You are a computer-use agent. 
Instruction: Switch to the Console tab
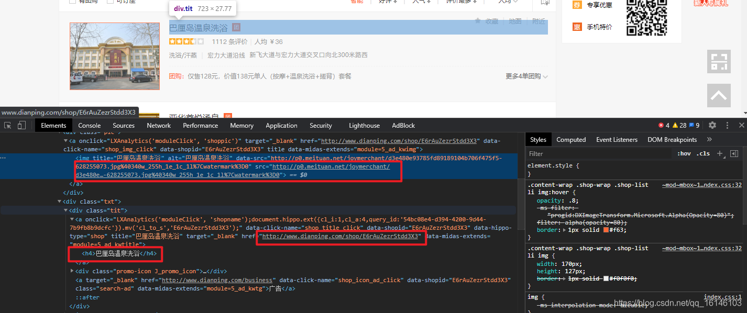pos(90,126)
